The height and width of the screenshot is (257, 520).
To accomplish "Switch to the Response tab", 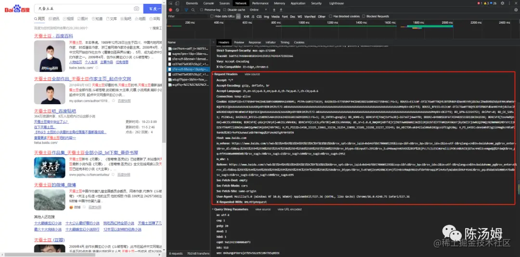I will tap(255, 42).
